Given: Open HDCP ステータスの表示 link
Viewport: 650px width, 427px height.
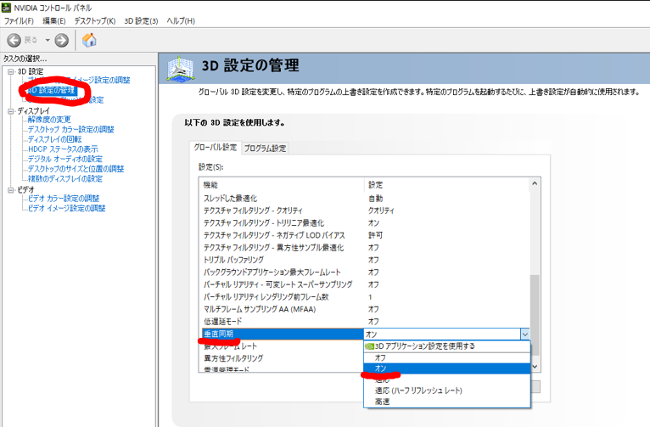Looking at the screenshot, I should [63, 149].
